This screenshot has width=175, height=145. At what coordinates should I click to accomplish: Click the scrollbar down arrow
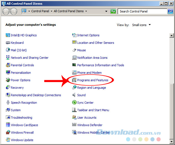[171, 141]
